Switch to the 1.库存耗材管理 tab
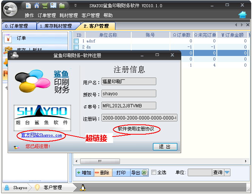252x194 pixels. pyautogui.click(x=56, y=26)
